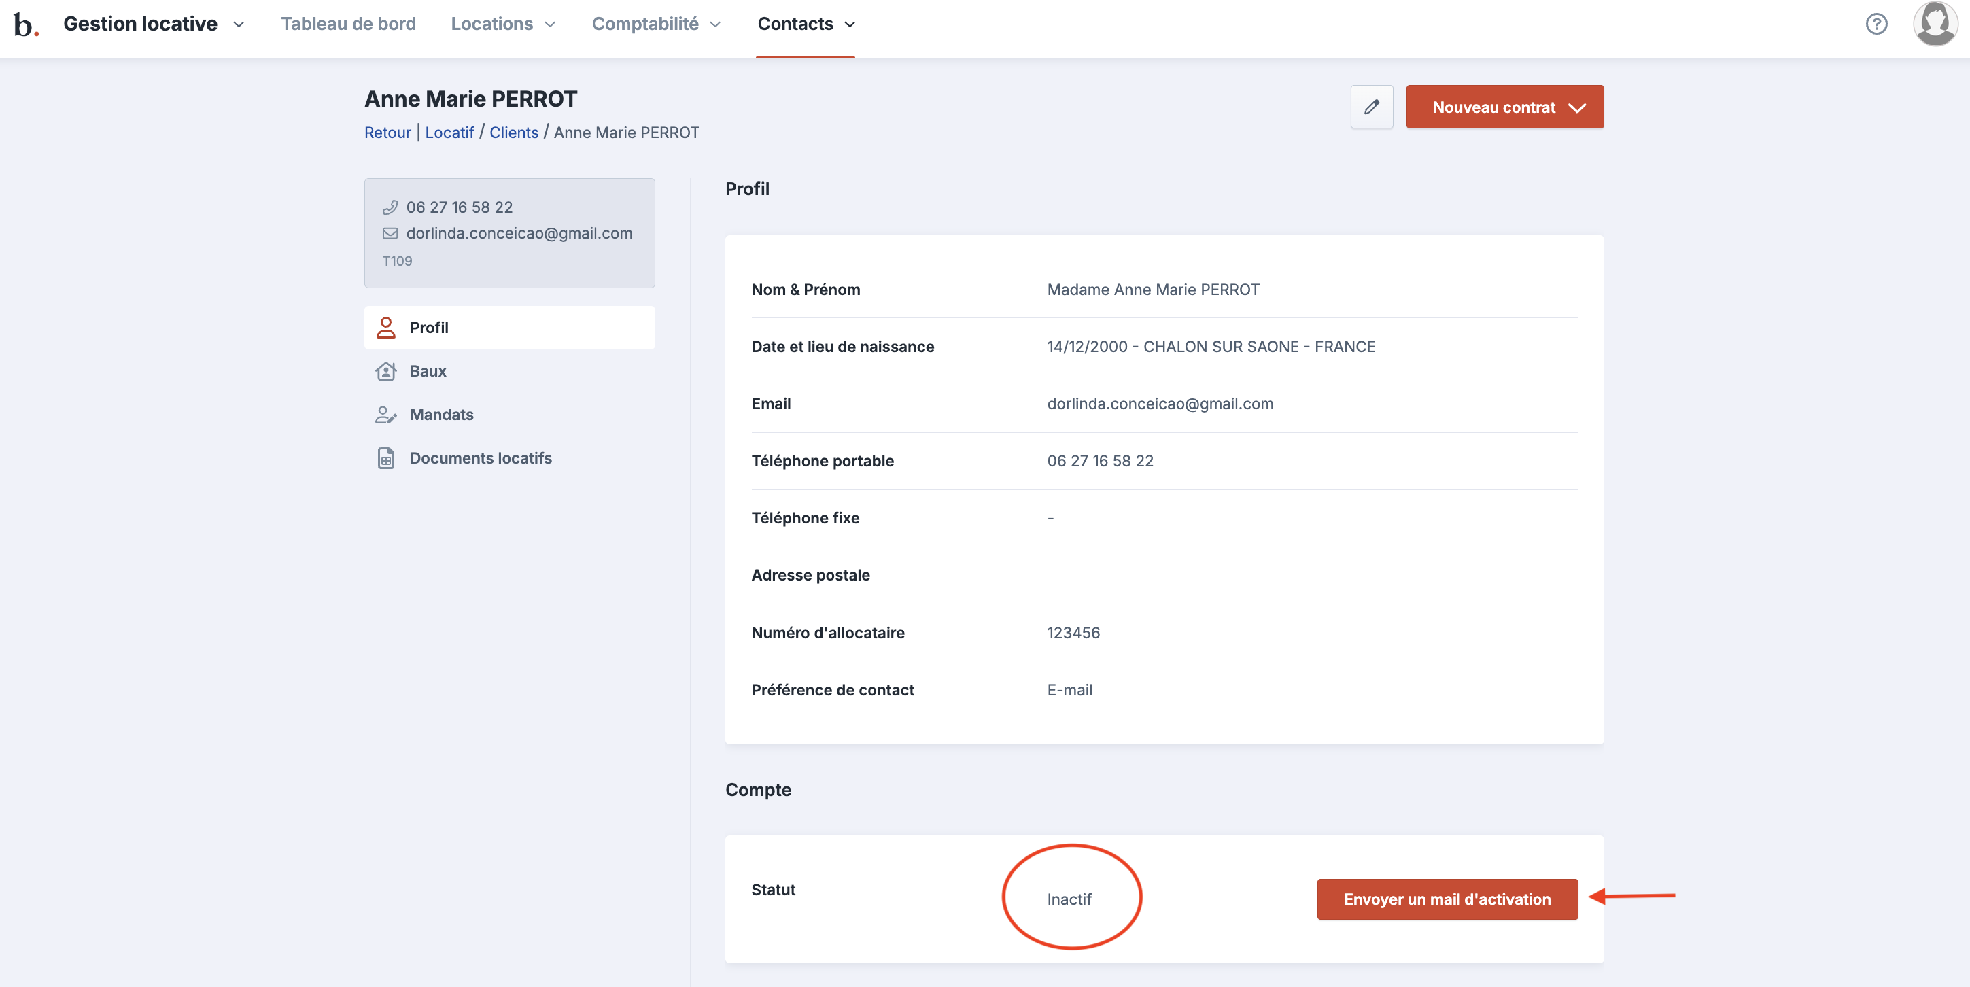This screenshot has height=987, width=1970.
Task: Click the Documents locatifs file icon
Action: [385, 459]
